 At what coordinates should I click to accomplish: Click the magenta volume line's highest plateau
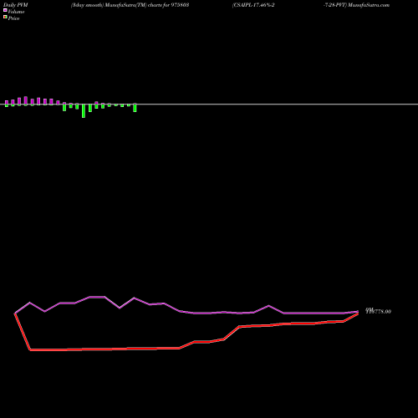97,297
